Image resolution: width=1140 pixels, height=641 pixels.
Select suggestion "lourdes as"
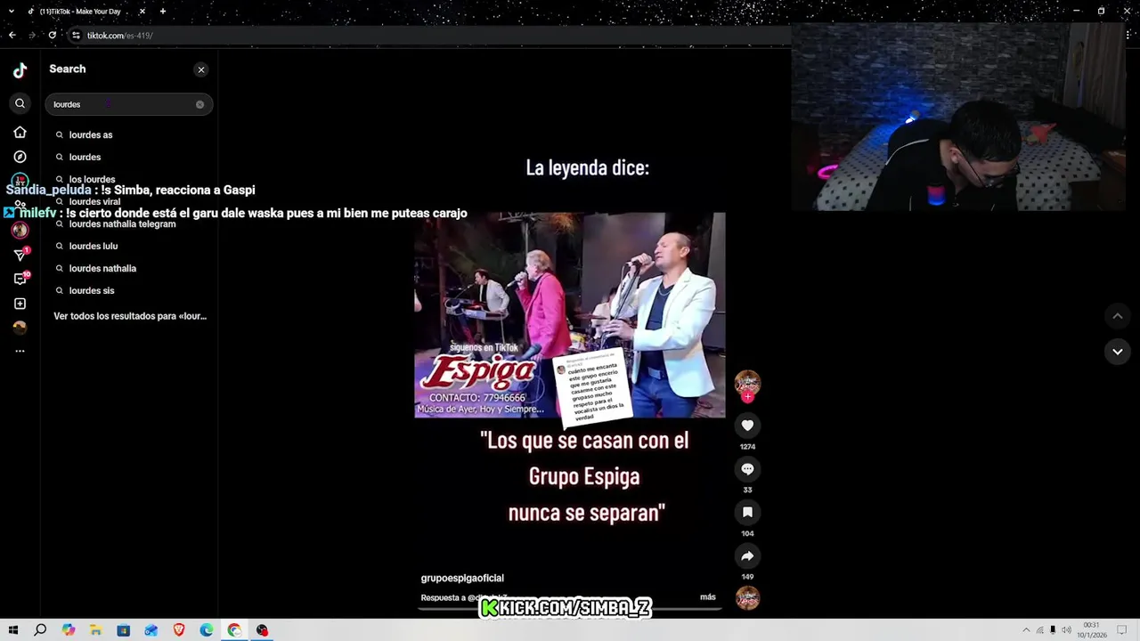pos(91,134)
